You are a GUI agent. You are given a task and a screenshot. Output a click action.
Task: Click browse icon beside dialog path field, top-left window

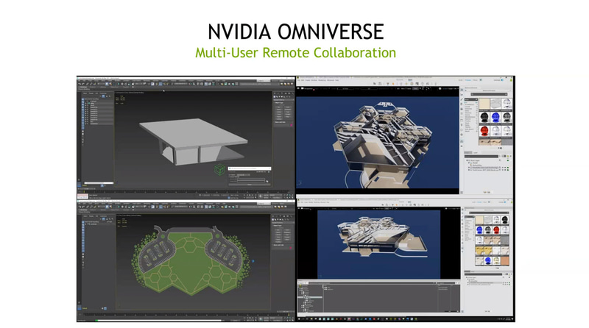(267, 181)
